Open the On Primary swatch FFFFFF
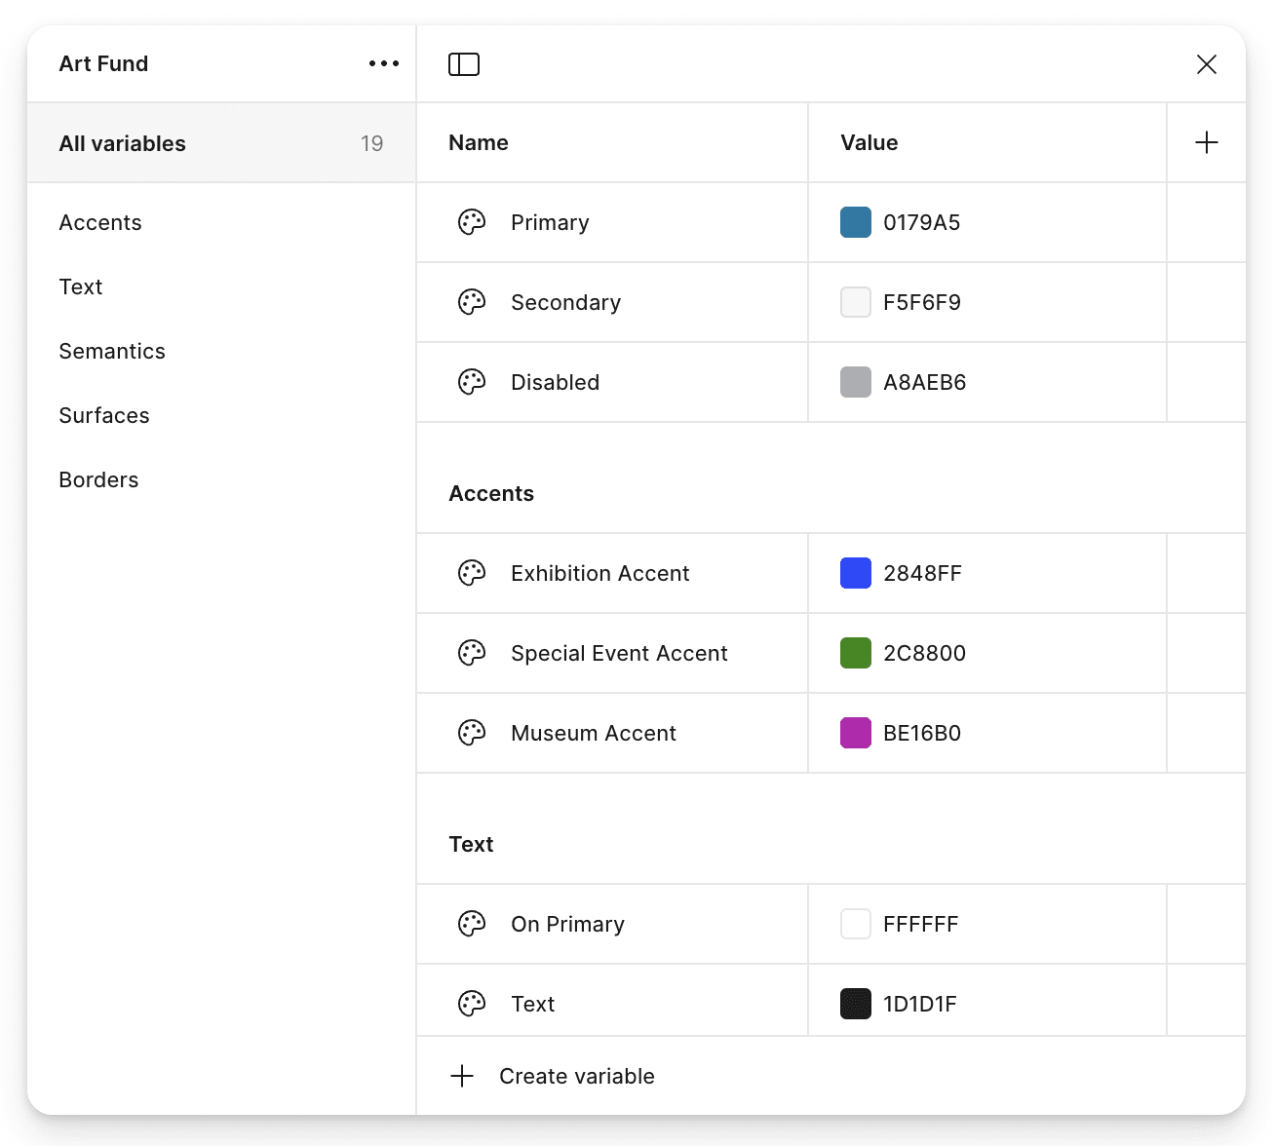Screen dimensions: 1275x1146 [x=856, y=924]
